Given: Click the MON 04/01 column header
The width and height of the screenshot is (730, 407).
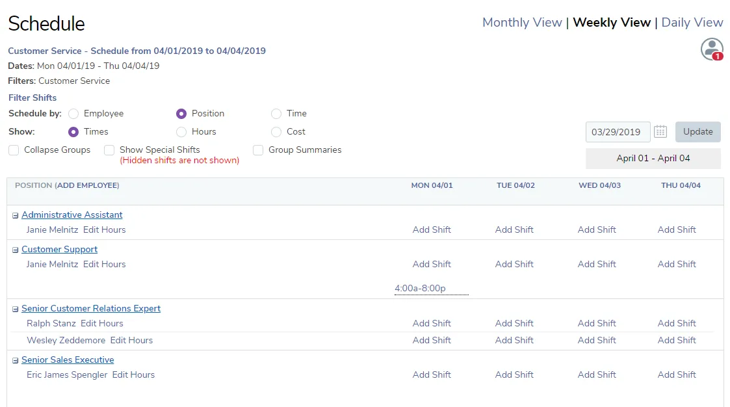Looking at the screenshot, I should point(432,185).
